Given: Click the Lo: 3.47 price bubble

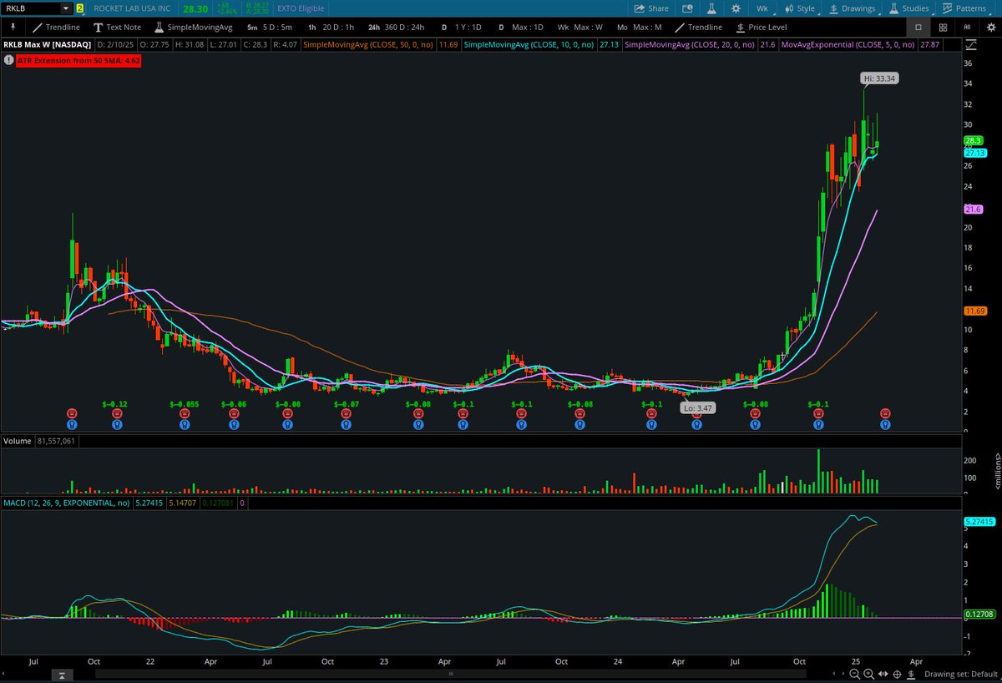Looking at the screenshot, I should pyautogui.click(x=699, y=407).
